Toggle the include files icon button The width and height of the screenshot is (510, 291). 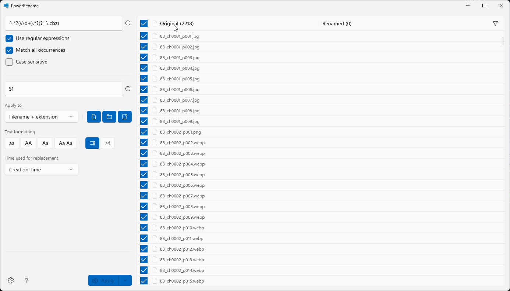tap(94, 117)
